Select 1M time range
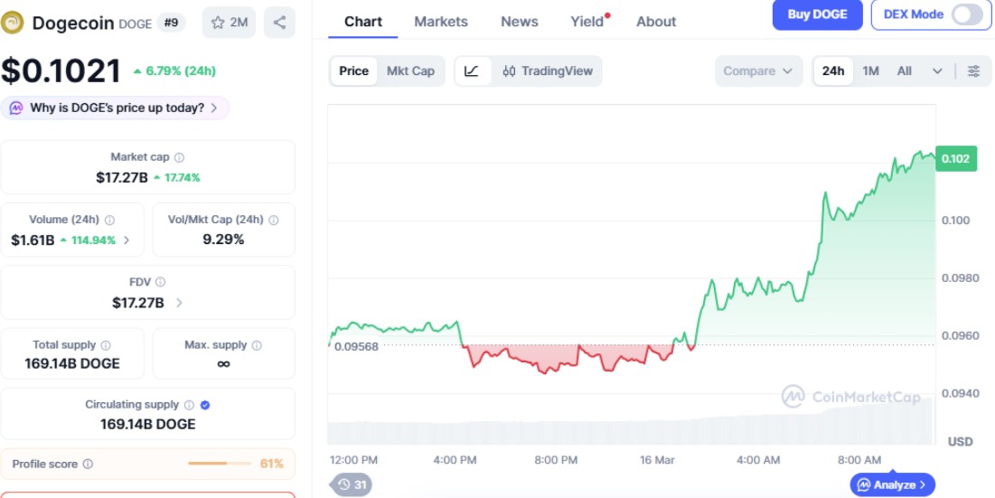Viewport: 995px width, 498px height. [x=870, y=71]
